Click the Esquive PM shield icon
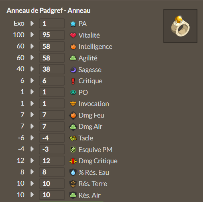The width and height of the screenshot is (203, 202). (73, 150)
